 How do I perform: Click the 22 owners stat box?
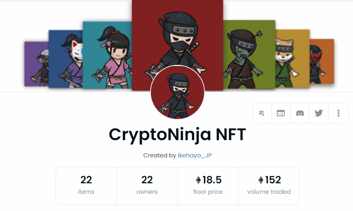[x=147, y=186]
